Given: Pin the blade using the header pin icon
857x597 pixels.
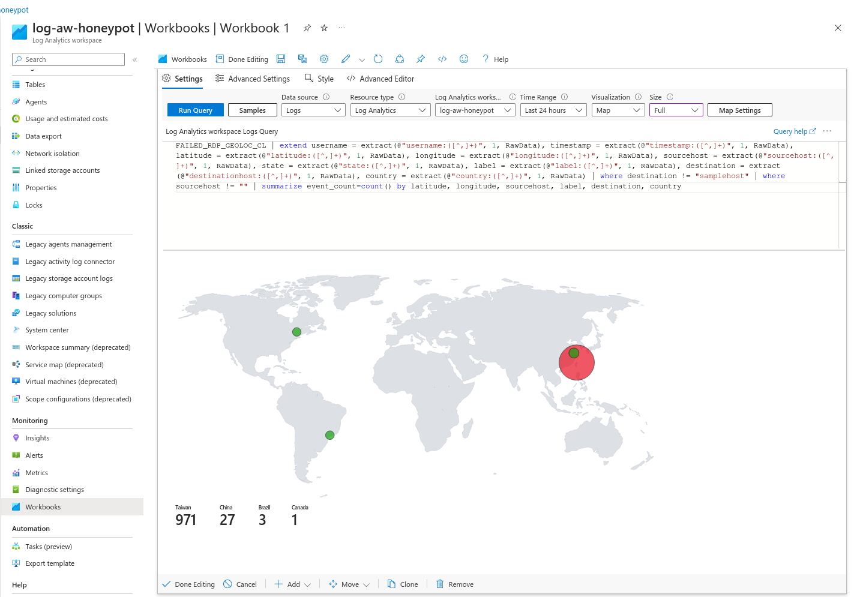Looking at the screenshot, I should click(x=307, y=28).
